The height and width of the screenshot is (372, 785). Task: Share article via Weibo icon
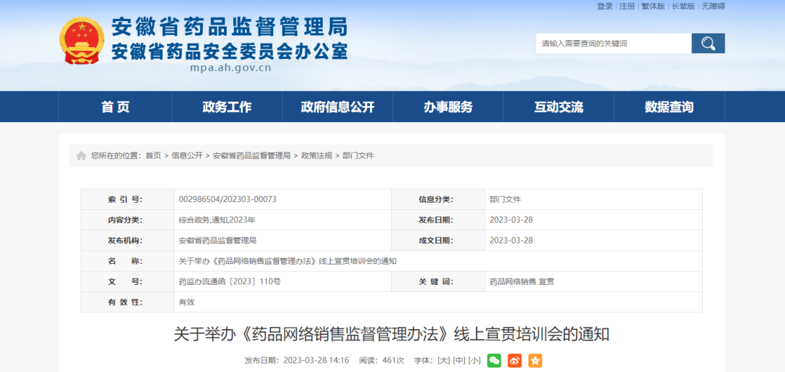point(515,360)
